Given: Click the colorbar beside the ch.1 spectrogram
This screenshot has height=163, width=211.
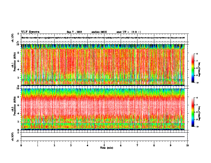Looking at the screenshot, I should (193, 68).
